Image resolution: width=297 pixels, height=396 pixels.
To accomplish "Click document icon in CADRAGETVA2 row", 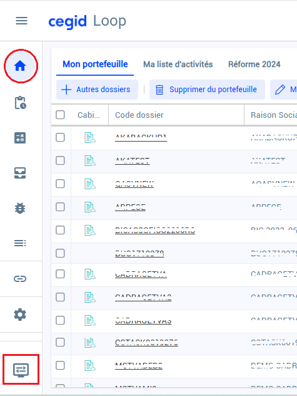I will click(90, 297).
